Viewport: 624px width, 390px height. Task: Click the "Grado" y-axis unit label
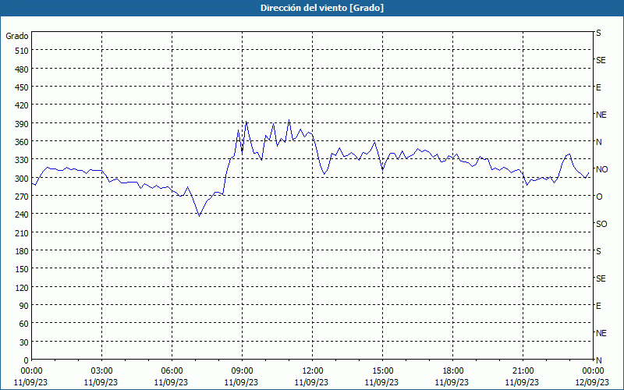(x=17, y=36)
